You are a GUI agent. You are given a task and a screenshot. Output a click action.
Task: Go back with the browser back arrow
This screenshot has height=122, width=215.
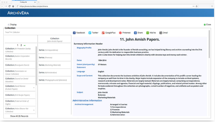pos(2,6)
